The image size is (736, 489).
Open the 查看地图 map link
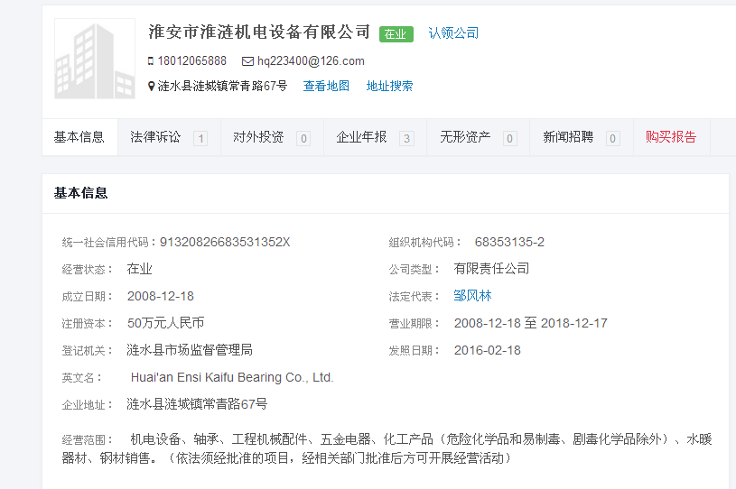326,87
